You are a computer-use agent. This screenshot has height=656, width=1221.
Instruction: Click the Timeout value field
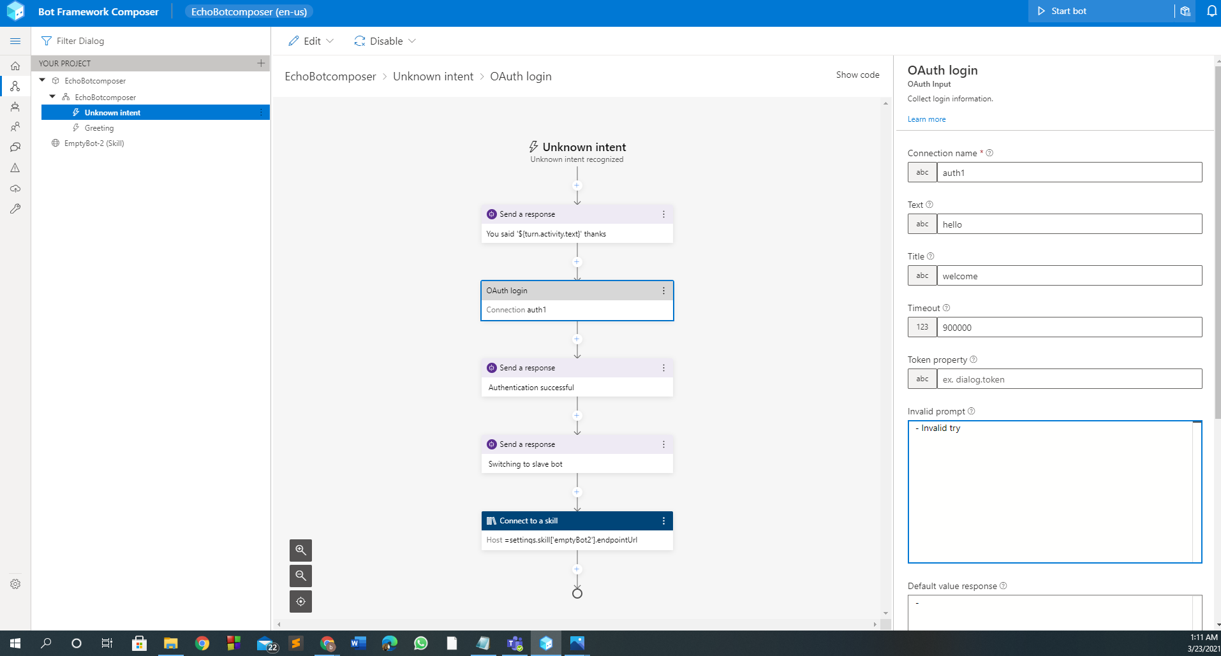point(1069,327)
